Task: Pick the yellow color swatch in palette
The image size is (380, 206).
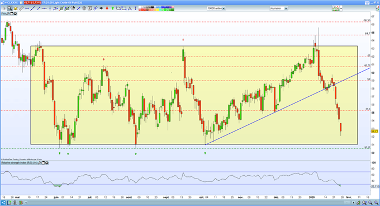Action: click(x=157, y=10)
